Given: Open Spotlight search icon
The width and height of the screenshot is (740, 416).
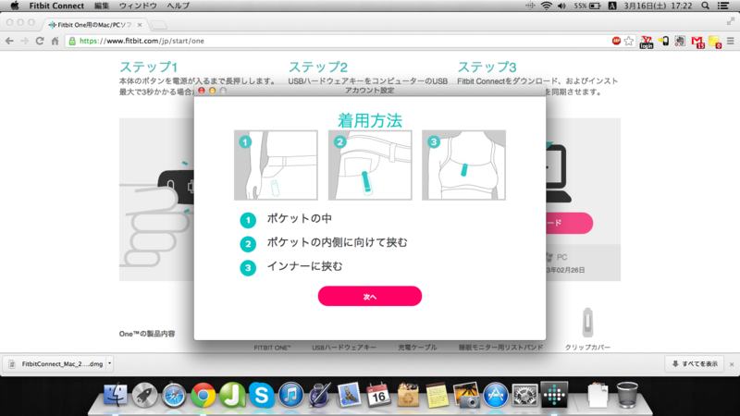Looking at the screenshot, I should pos(705,6).
